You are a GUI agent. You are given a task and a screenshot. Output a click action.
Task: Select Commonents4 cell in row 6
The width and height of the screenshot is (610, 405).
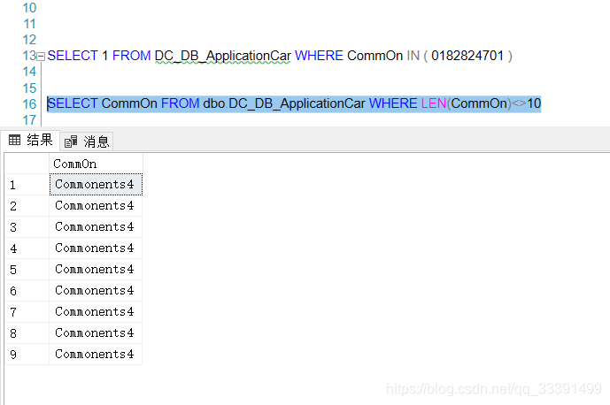(x=96, y=290)
